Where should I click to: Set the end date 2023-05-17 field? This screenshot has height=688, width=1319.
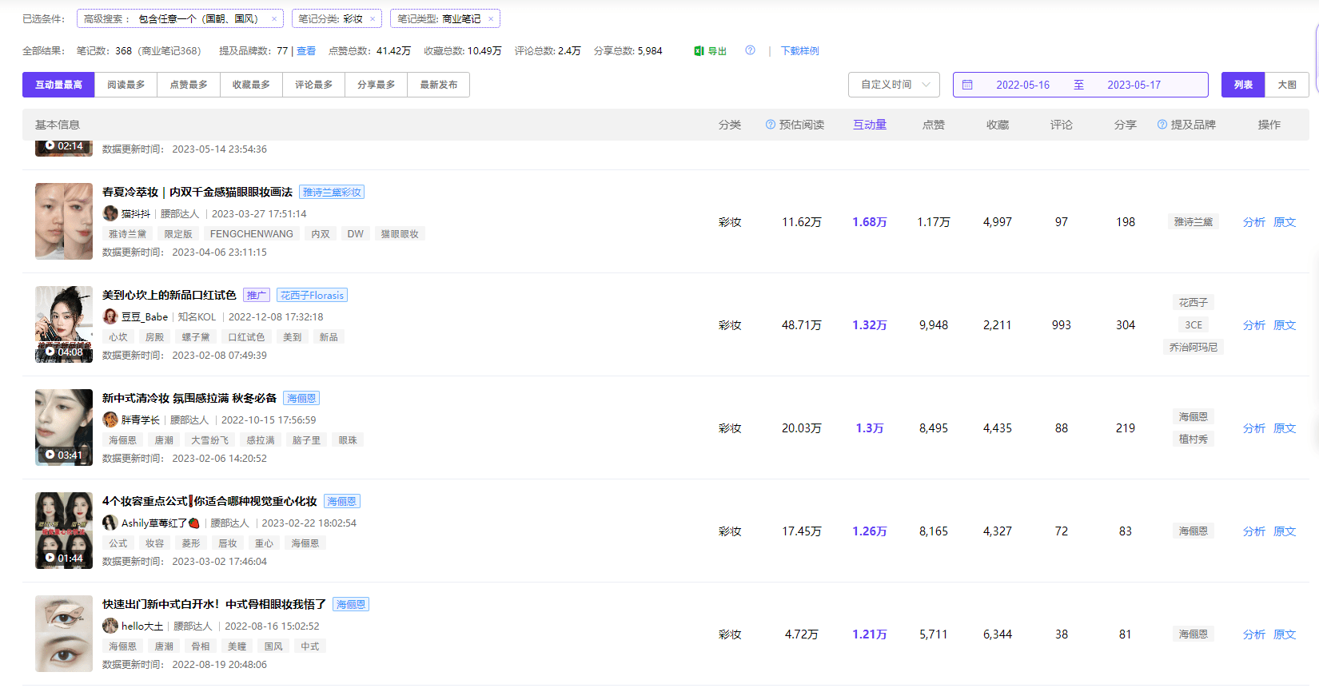1134,85
